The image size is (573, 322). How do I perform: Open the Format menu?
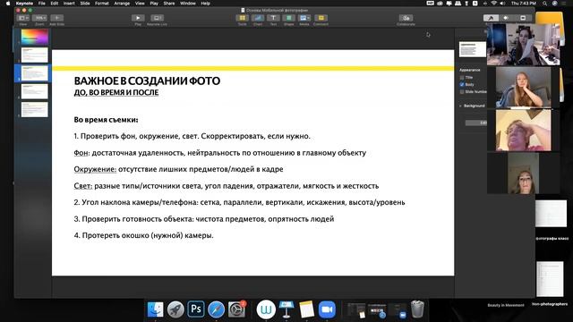[x=101, y=4]
